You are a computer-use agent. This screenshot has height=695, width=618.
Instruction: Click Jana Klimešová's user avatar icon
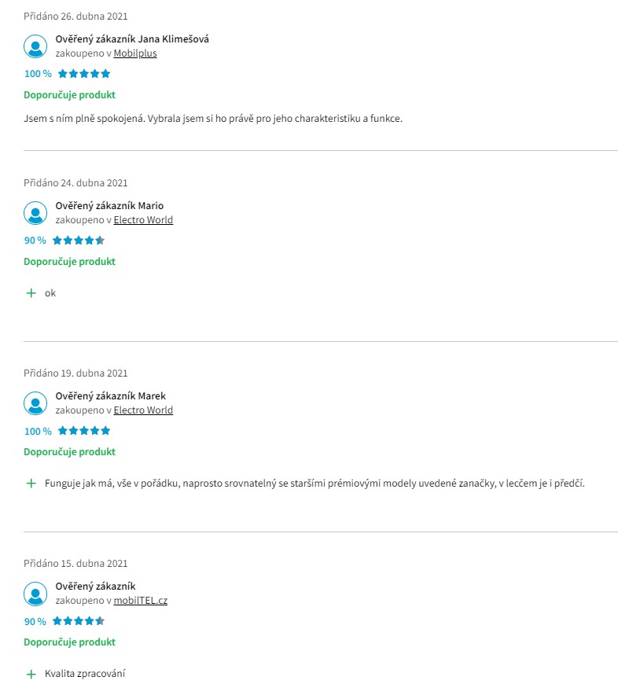(35, 46)
